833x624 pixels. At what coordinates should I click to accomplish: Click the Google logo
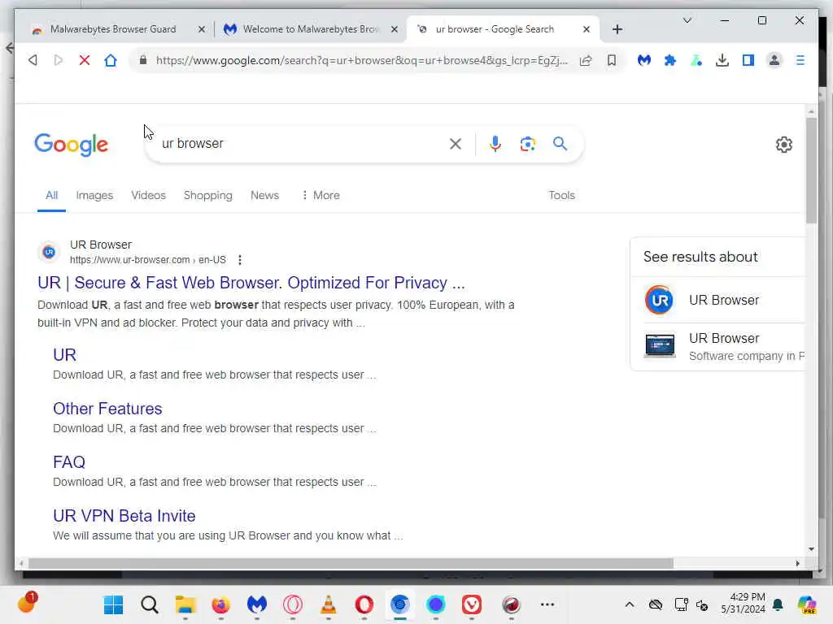[x=72, y=145]
